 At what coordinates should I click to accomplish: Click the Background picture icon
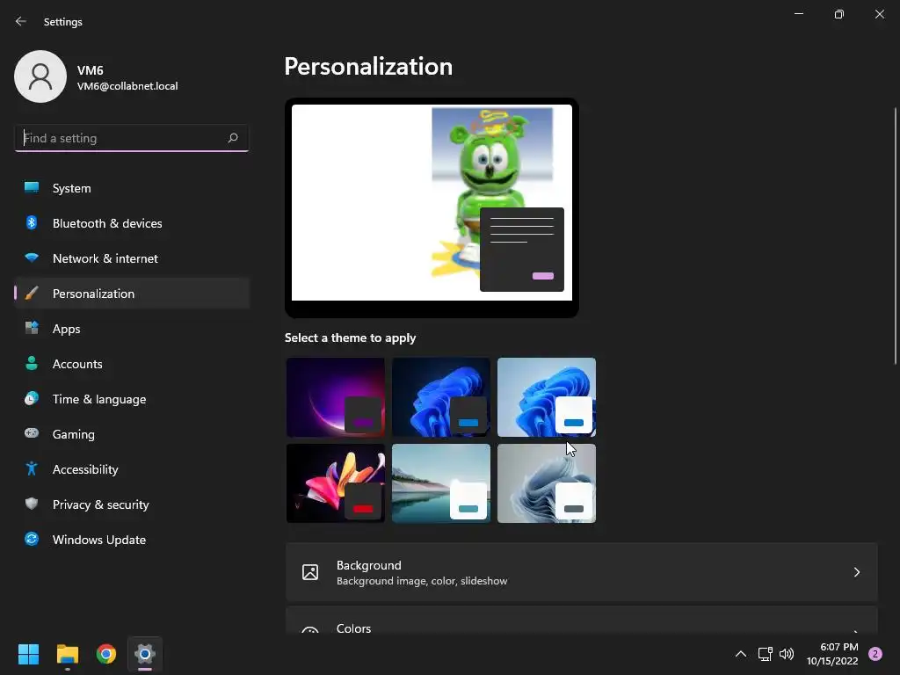click(x=310, y=572)
